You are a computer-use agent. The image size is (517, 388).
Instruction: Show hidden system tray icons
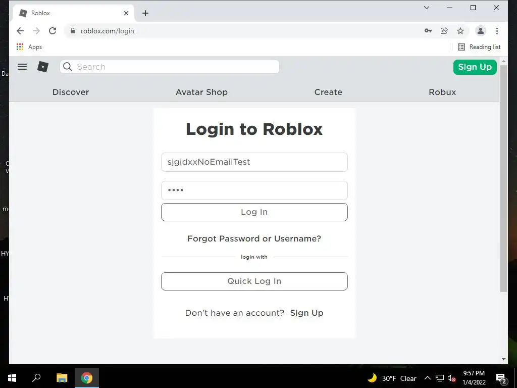click(x=427, y=378)
